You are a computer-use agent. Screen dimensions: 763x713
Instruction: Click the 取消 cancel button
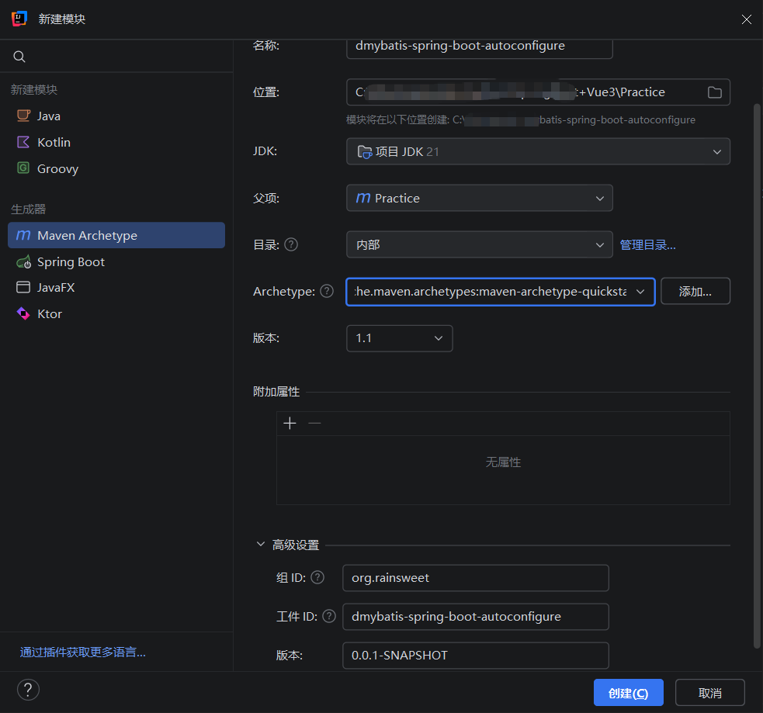click(710, 693)
